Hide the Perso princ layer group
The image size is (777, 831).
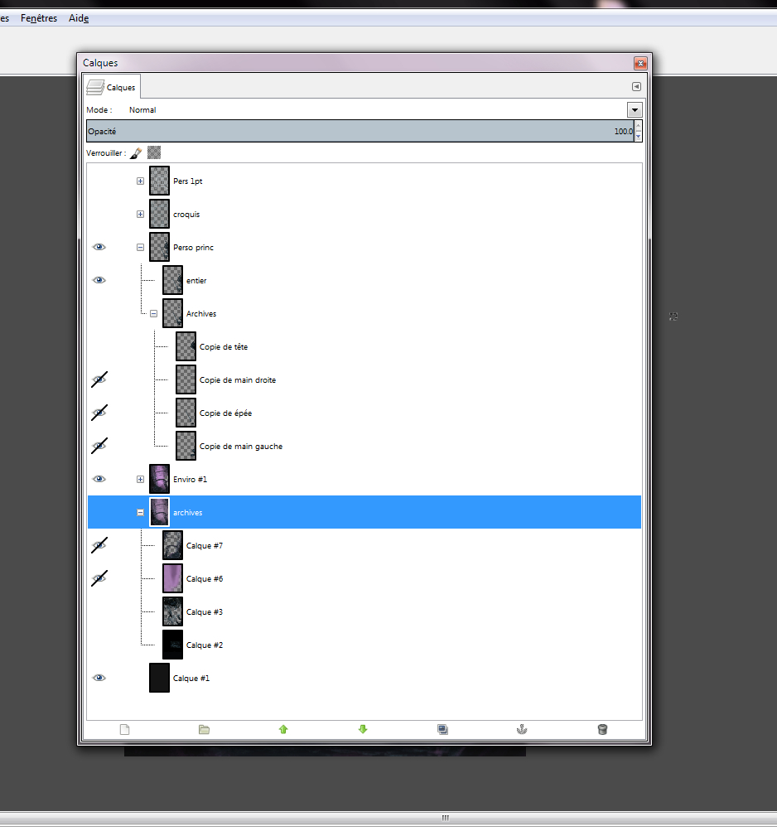point(99,247)
